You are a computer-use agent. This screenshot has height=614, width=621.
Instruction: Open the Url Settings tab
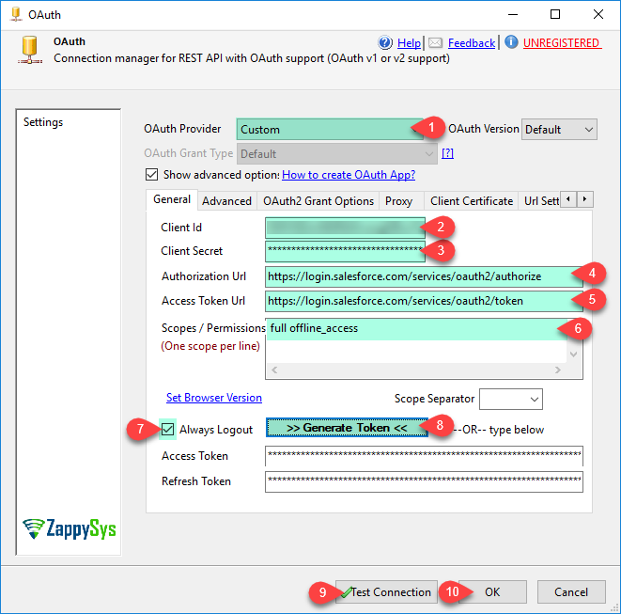pos(540,201)
